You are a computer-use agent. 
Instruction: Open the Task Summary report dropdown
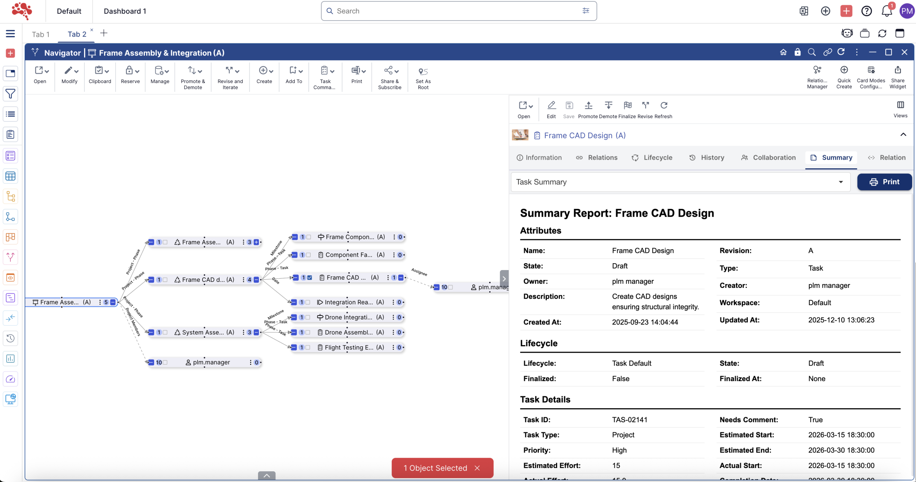841,182
